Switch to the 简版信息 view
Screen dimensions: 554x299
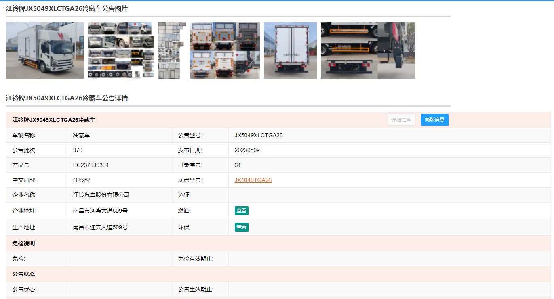tap(434, 120)
